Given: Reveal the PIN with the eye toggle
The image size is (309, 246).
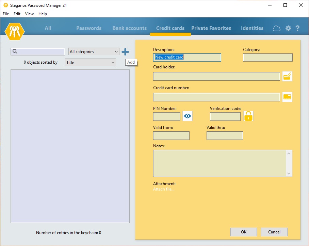Looking at the screenshot, I should coord(188,116).
